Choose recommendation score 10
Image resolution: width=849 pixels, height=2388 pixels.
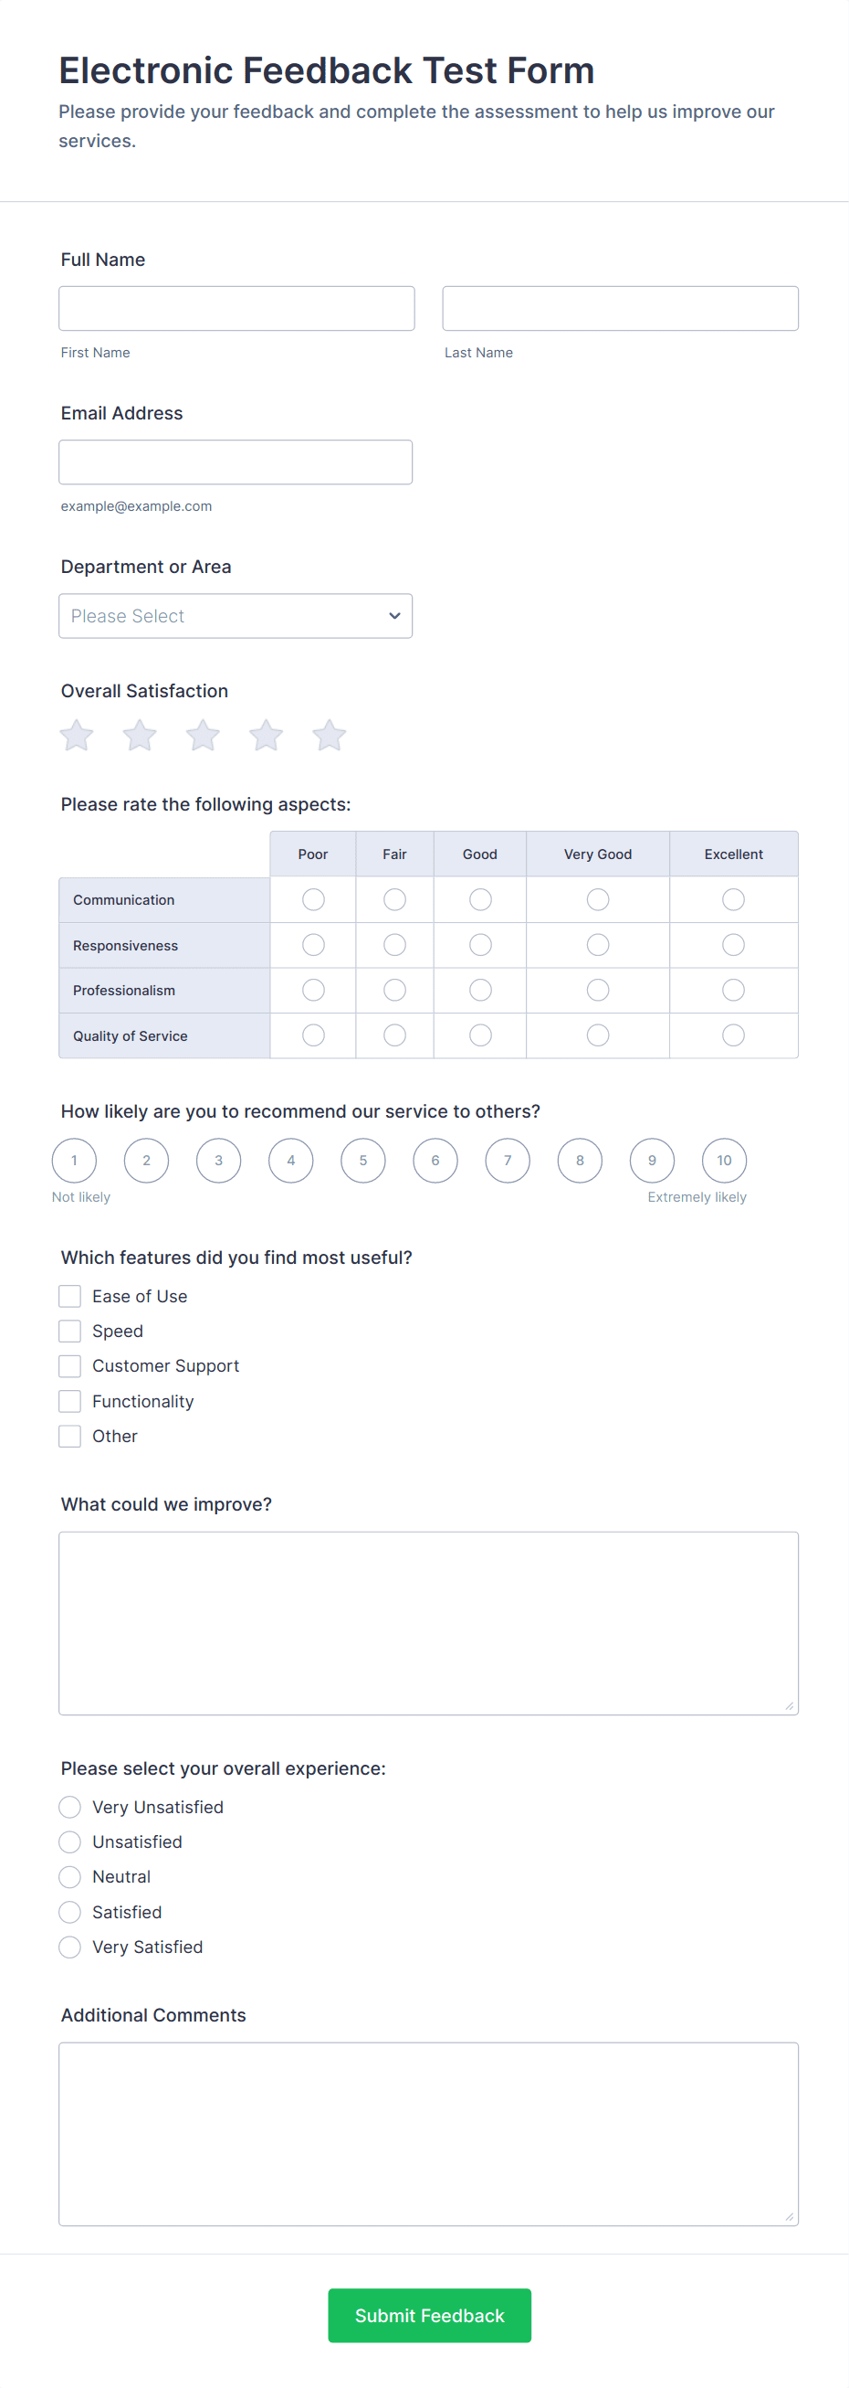(x=724, y=1161)
